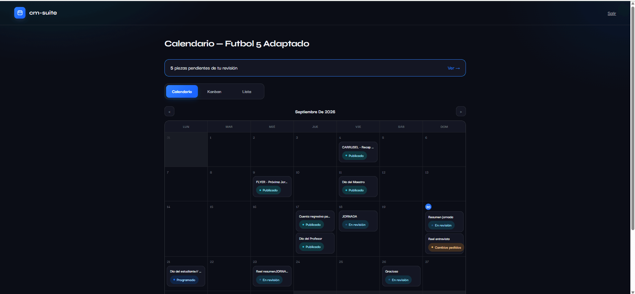Click En revisión badge under Graciosa

tap(398, 280)
